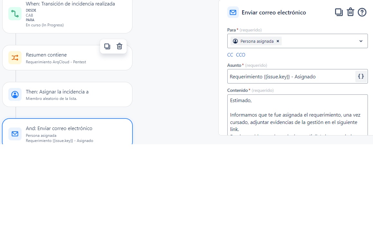
Task: Click the duplicate icon in the email panel header
Action: point(339,12)
